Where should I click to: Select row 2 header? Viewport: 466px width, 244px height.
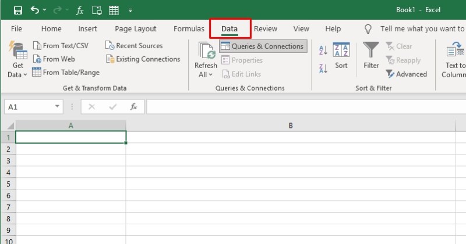pos(8,149)
